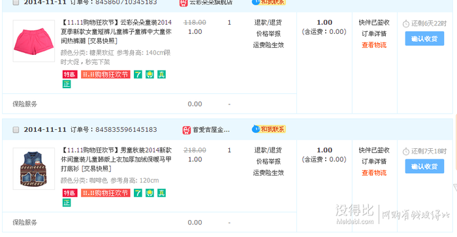Click the green 正 badge under shorts item
Viewport: 457px width, 237px height.
pyautogui.click(x=67, y=84)
